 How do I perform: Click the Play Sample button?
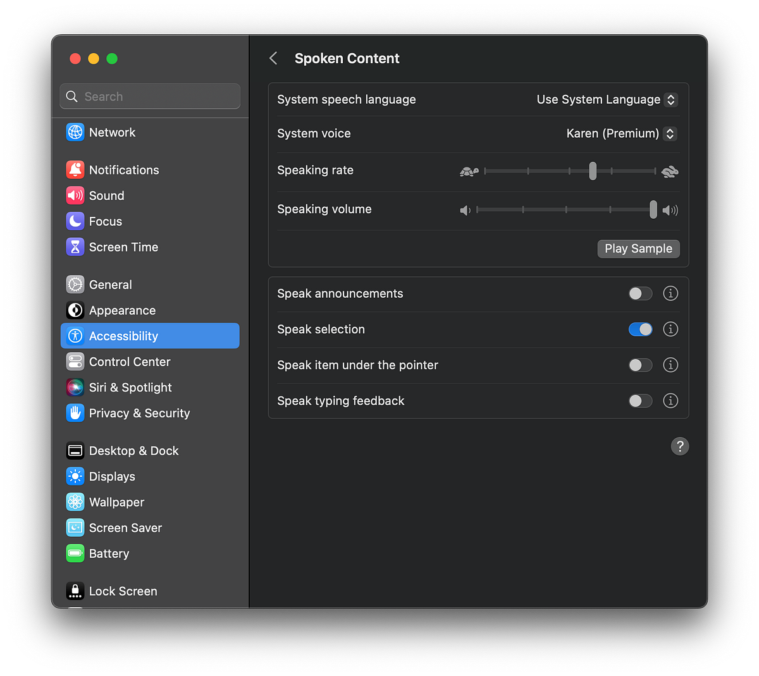coord(639,249)
